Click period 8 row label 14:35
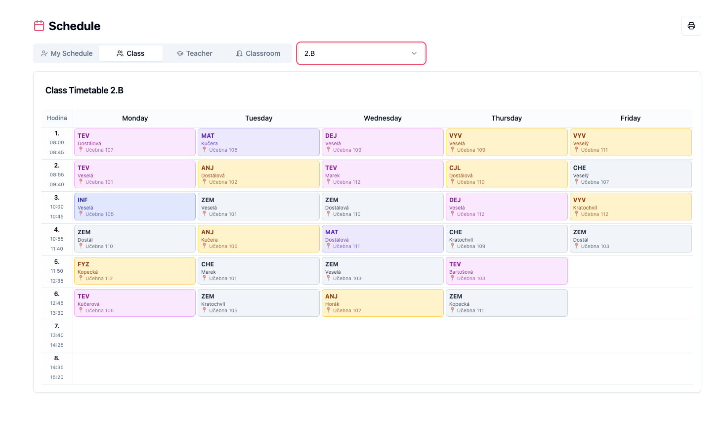 point(57,367)
